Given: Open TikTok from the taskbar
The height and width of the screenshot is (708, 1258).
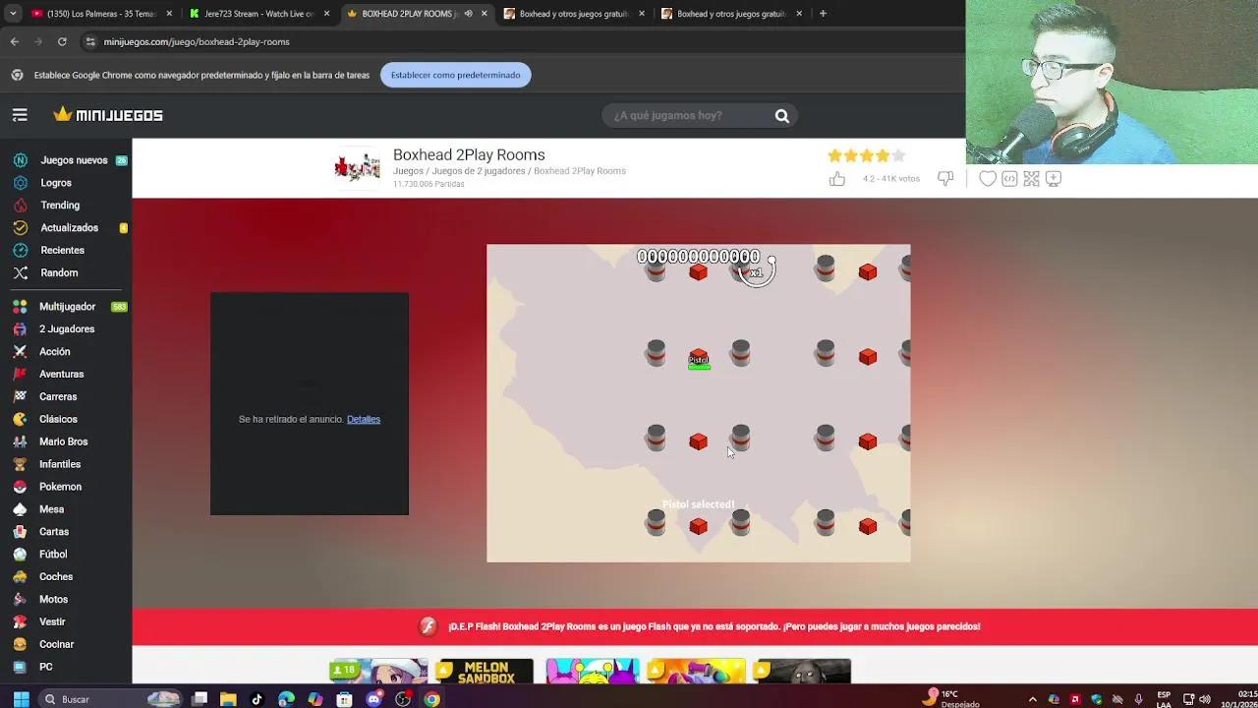Looking at the screenshot, I should [x=257, y=699].
